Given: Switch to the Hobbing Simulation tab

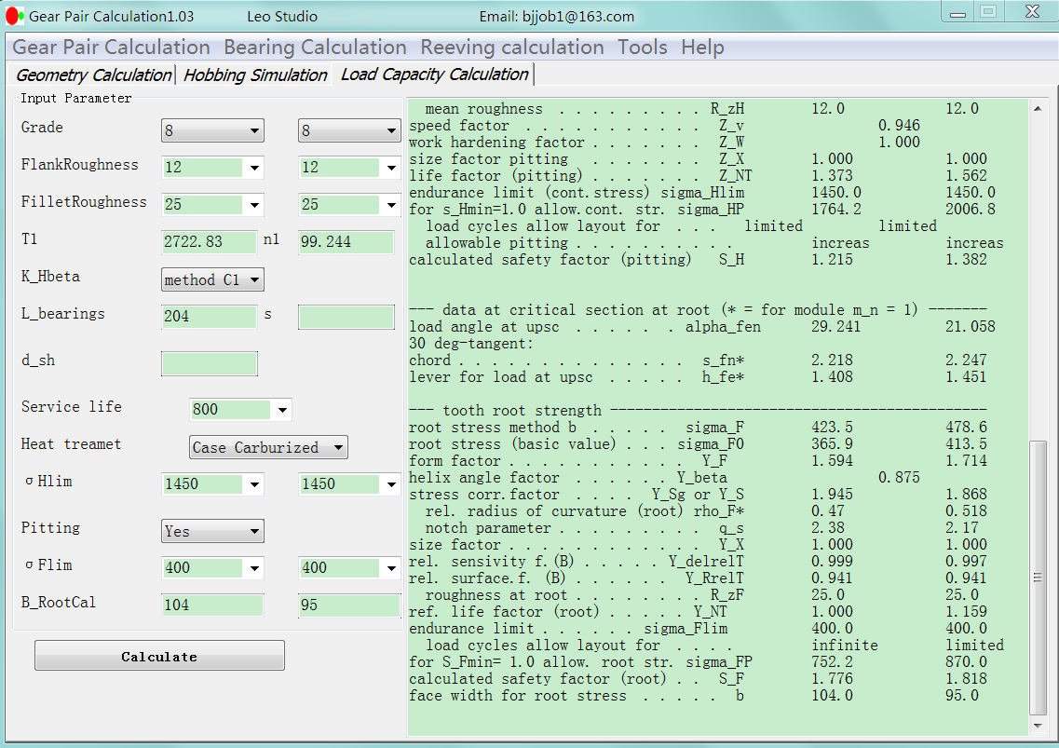Looking at the screenshot, I should [255, 75].
